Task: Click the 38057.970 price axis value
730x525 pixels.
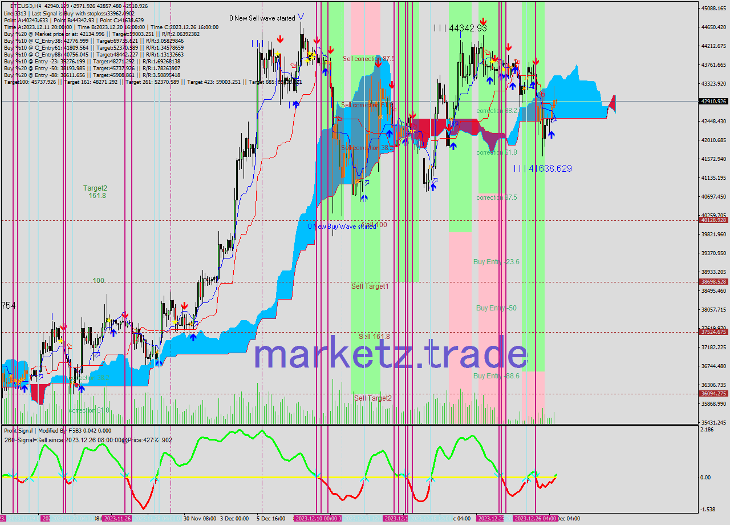Action: (x=713, y=310)
